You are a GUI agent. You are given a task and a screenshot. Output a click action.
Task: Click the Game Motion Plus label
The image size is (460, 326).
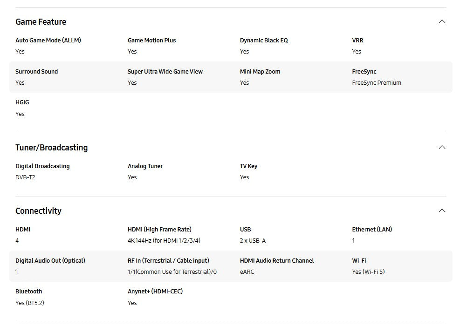(x=151, y=41)
